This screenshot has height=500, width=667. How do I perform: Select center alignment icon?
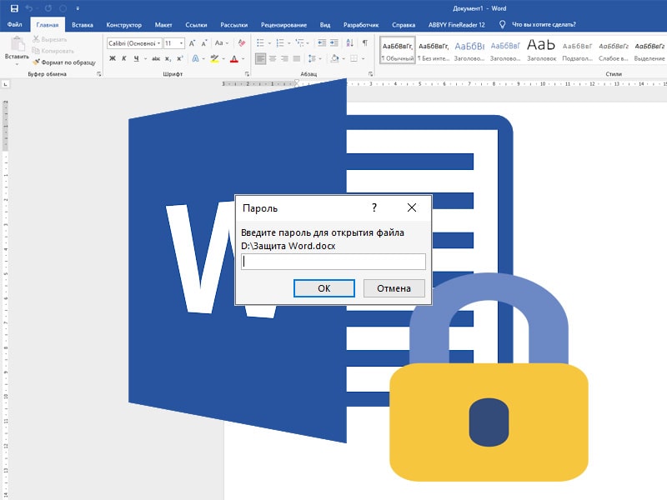click(273, 58)
